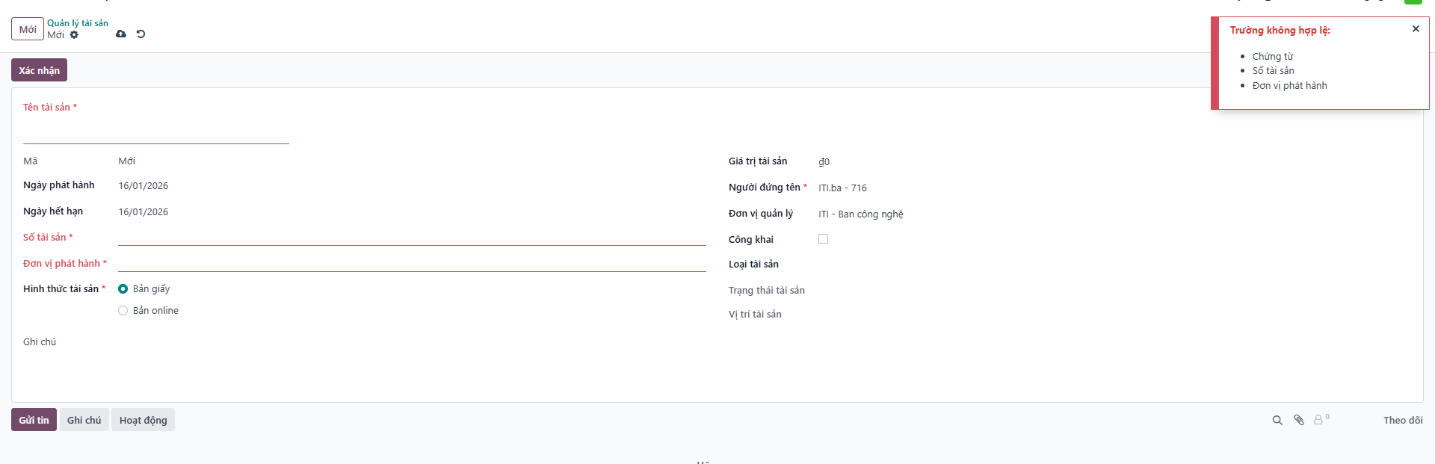Show followers via the person icon
Screen dimensions: 1435x464
(x=1321, y=420)
